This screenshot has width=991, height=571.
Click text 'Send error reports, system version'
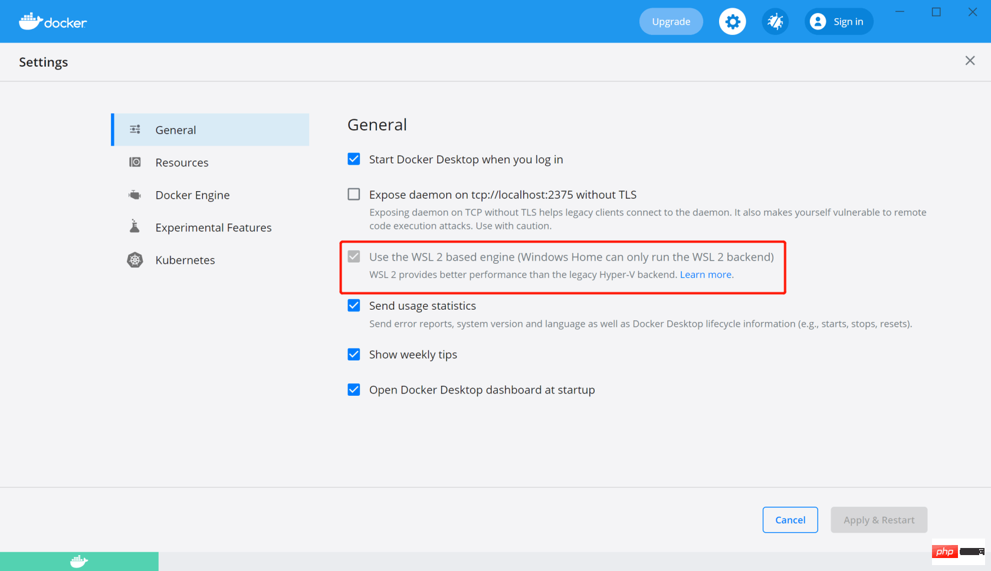point(446,324)
